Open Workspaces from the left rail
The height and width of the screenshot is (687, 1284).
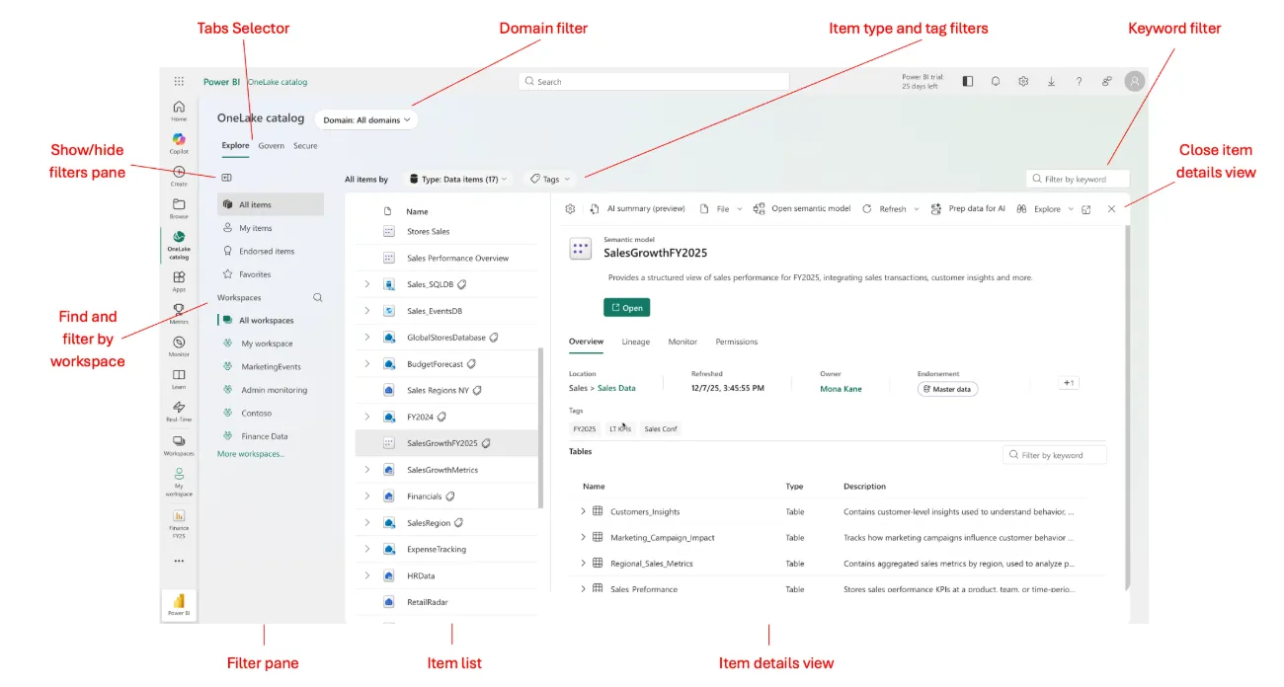click(x=179, y=445)
